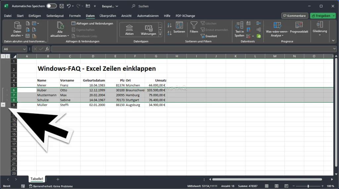Image resolution: width=339 pixels, height=189 pixels.
Task: Select row 5 header
Action: [x=14, y=85]
